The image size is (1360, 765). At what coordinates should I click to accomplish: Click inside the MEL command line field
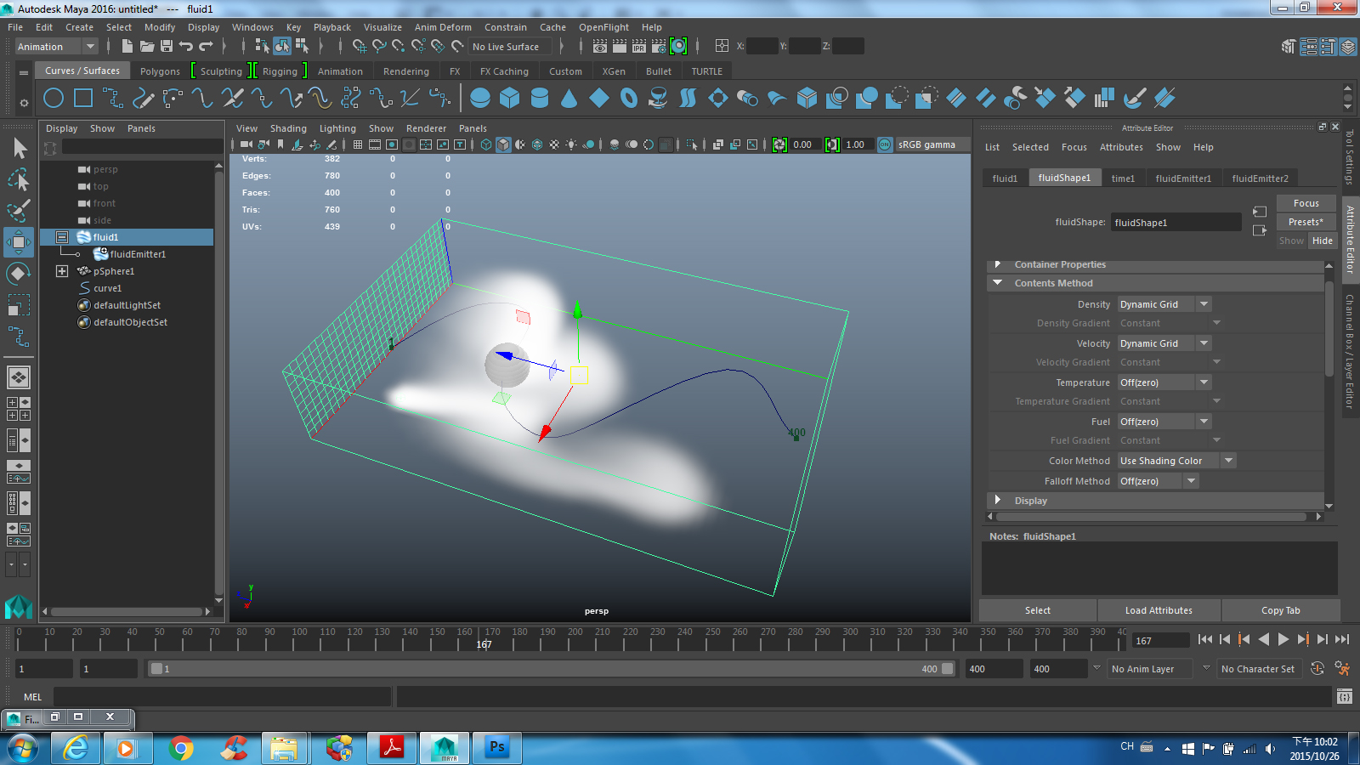[x=221, y=696]
